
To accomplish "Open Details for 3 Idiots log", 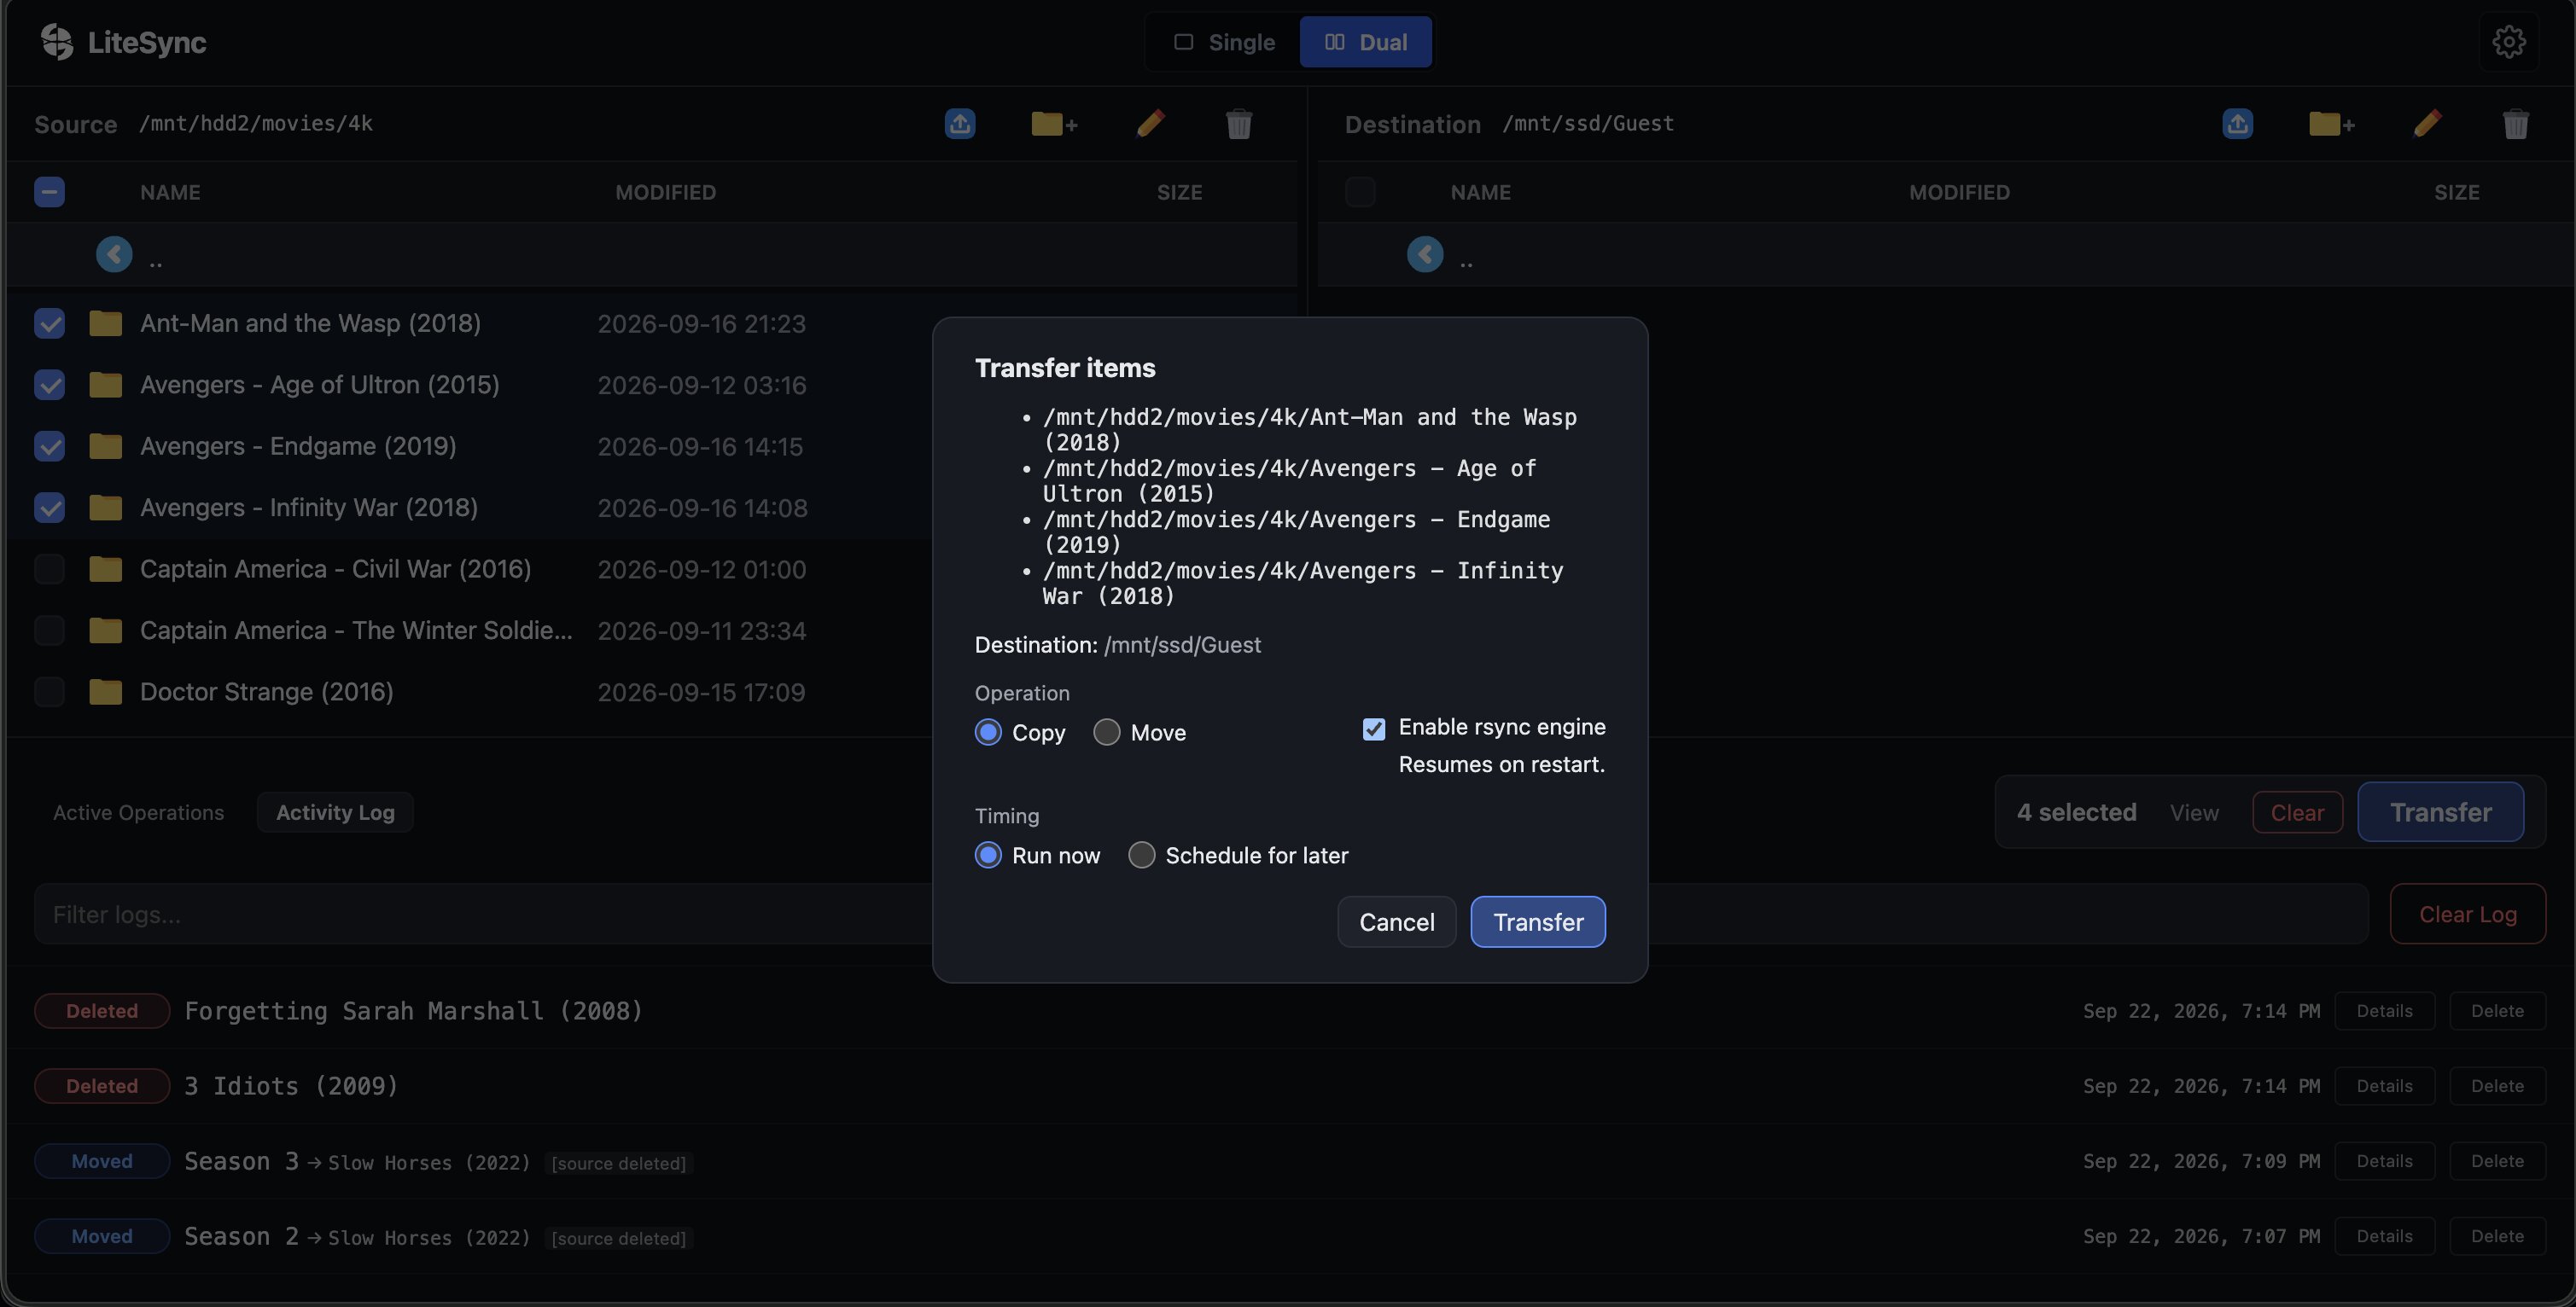I will [x=2384, y=1086].
